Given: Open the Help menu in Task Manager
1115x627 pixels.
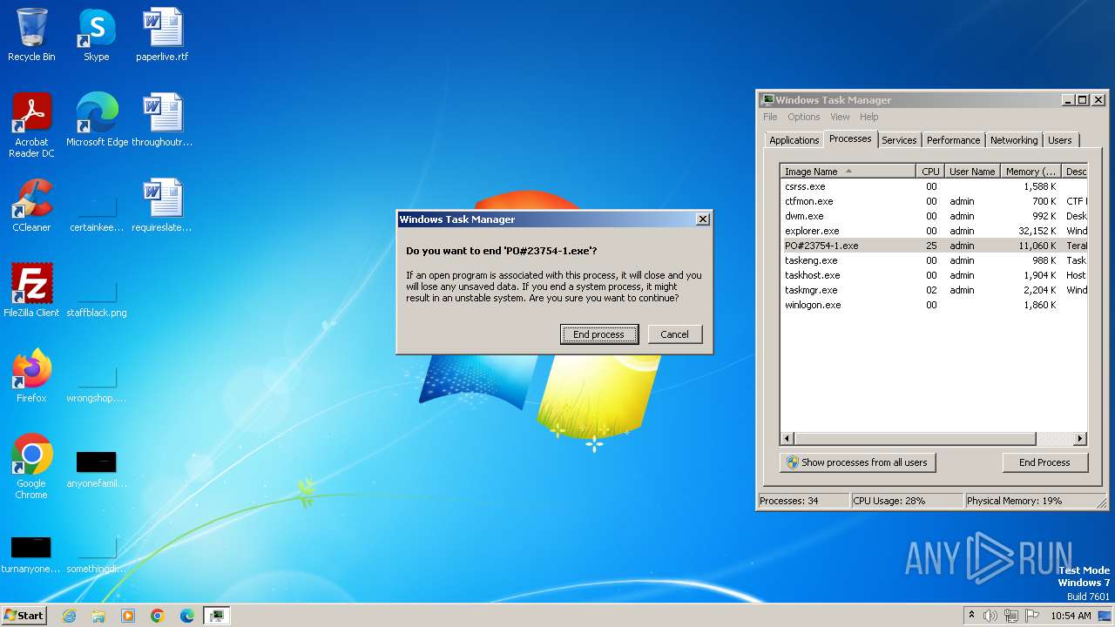Looking at the screenshot, I should 868,117.
